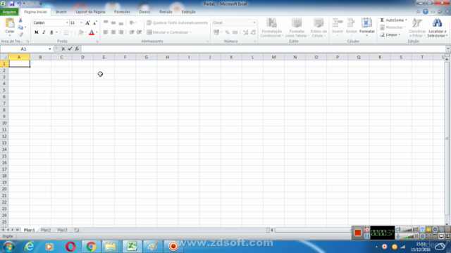The height and width of the screenshot is (253, 451).
Task: Click the text orientation icon
Action: [x=132, y=22]
